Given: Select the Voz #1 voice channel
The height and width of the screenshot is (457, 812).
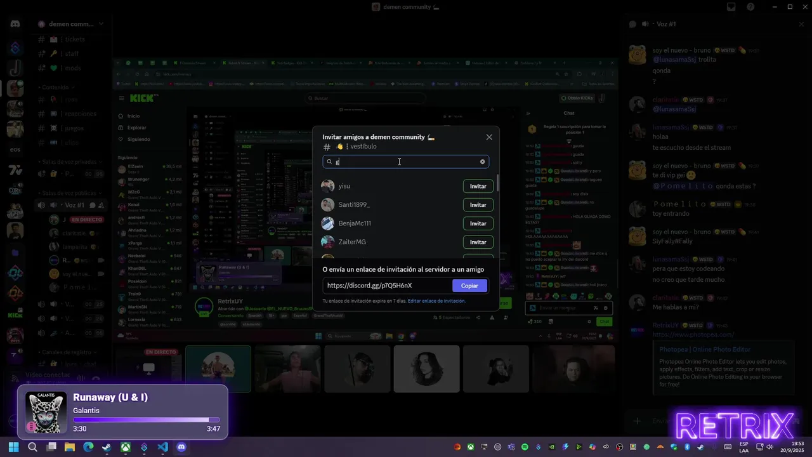Looking at the screenshot, I should [72, 205].
